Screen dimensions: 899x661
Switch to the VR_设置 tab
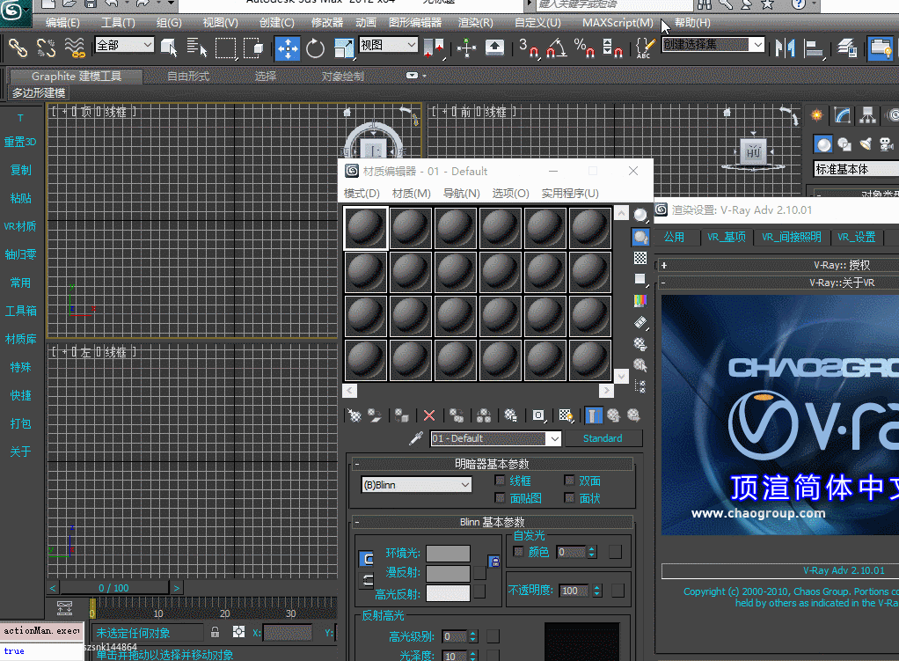click(856, 237)
